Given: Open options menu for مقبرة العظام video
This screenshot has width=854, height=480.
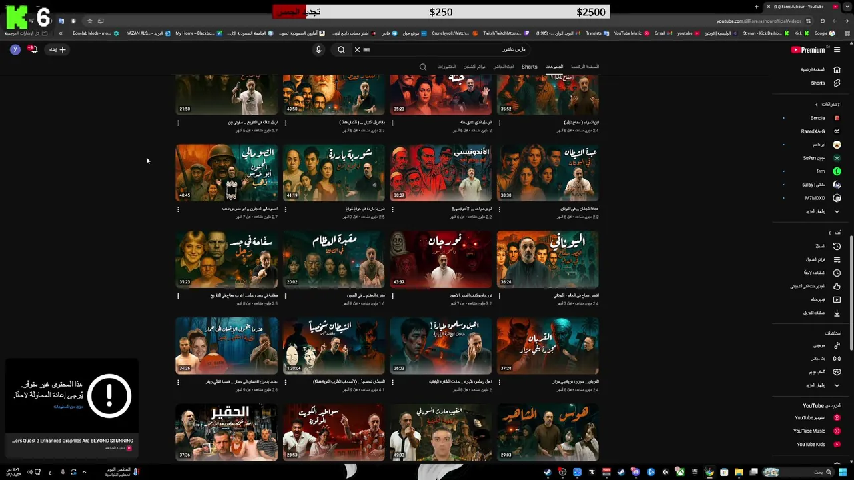Looking at the screenshot, I should [285, 296].
